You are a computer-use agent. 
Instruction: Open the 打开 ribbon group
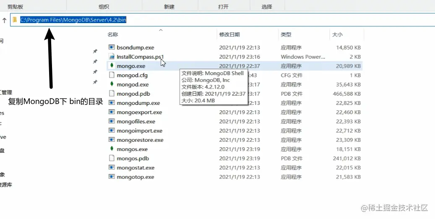click(x=223, y=7)
